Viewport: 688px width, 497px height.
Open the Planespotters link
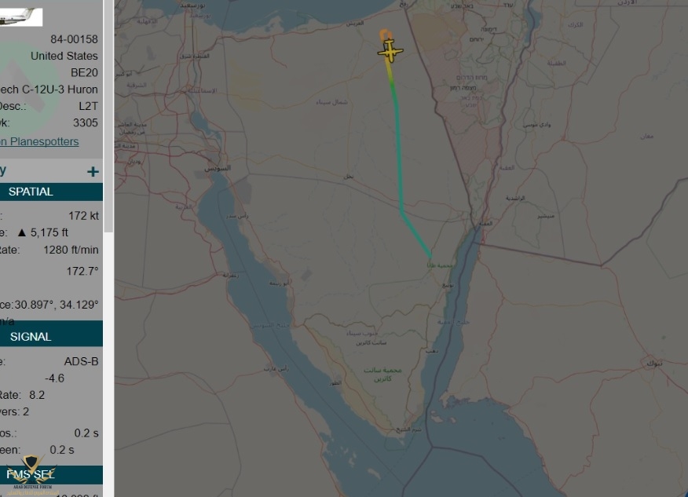[39, 141]
